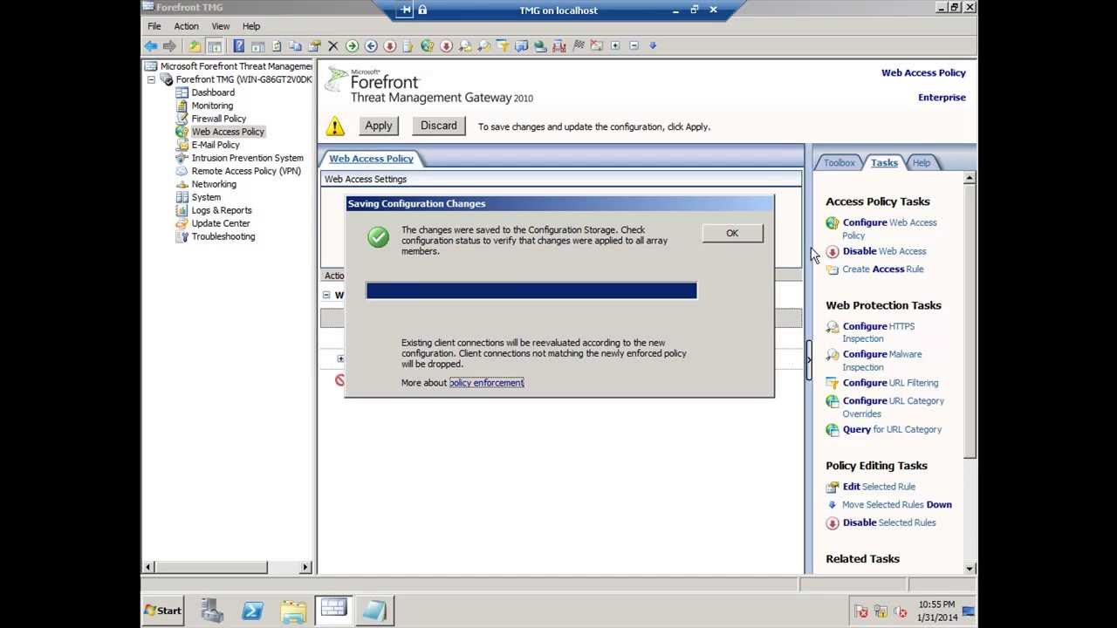Click the blue Back arrow in toolbar
The image size is (1117, 628).
pyautogui.click(x=151, y=46)
